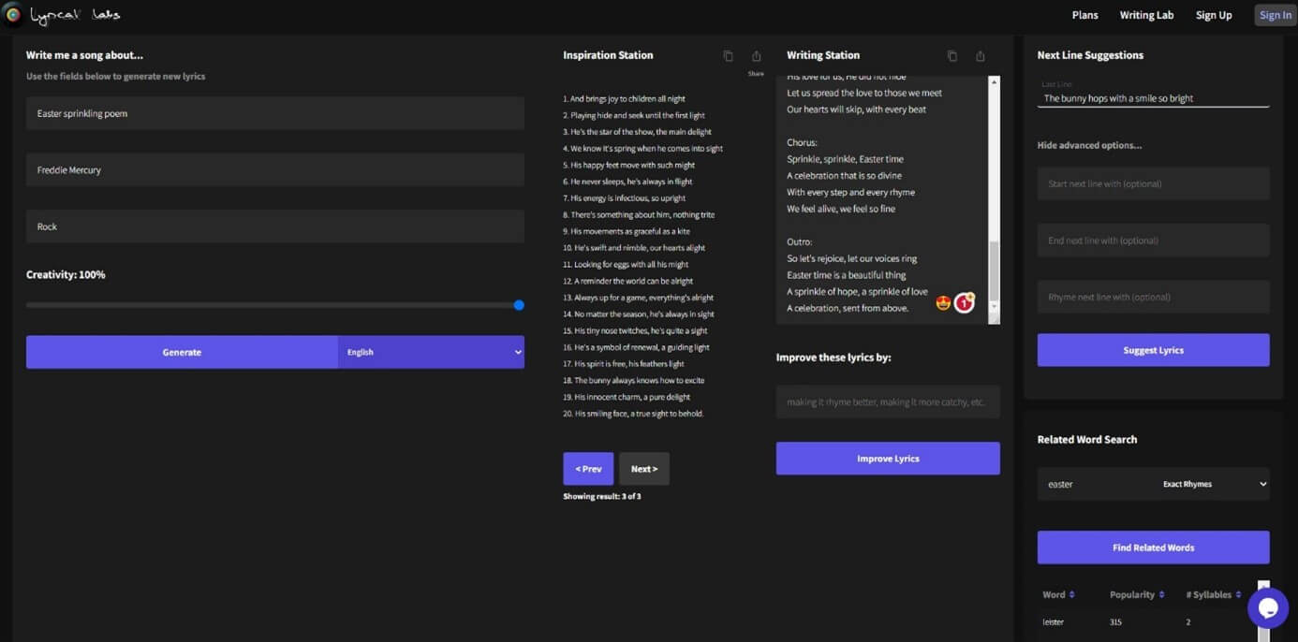Click the Writing Station share icon
This screenshot has width=1298, height=642.
980,56
